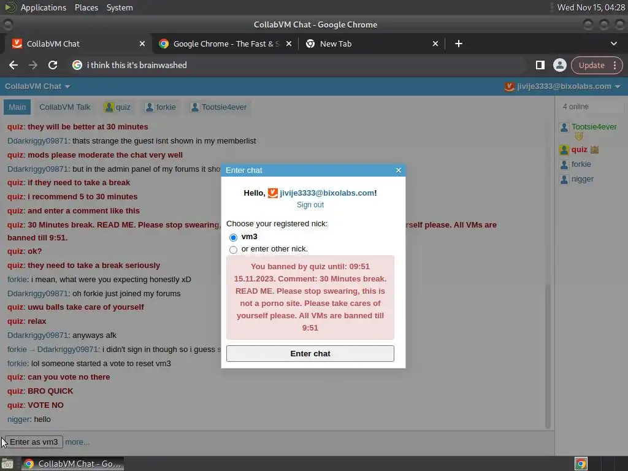628x471 pixels.
Task: Click the shield badge under Tootsie4ever
Action: coord(579,137)
